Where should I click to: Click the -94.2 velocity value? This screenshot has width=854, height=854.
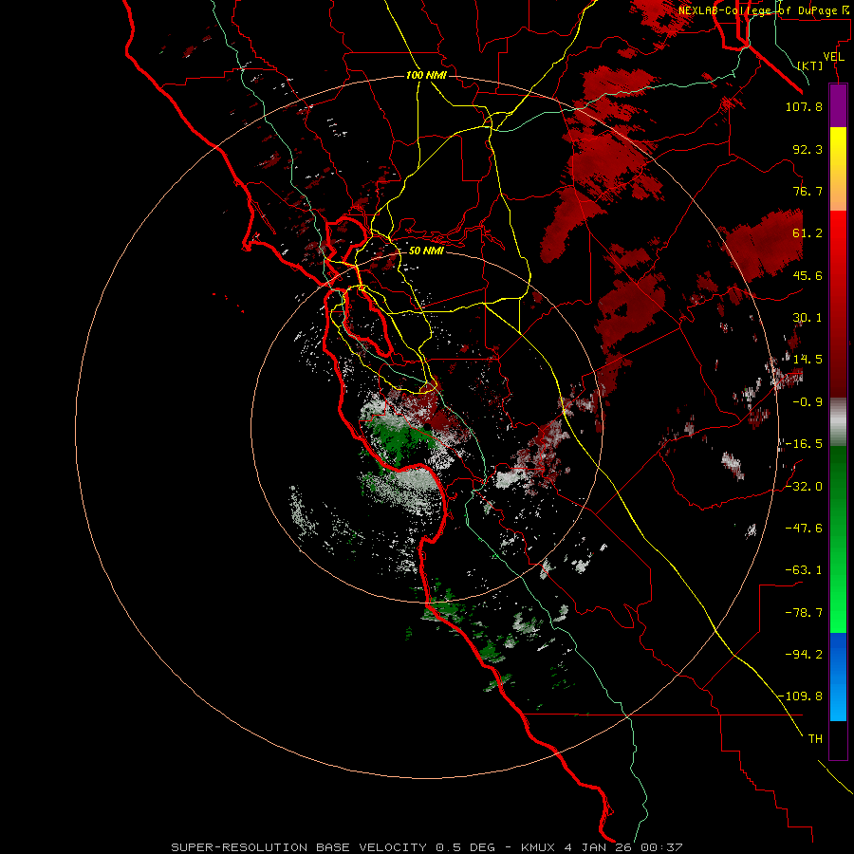click(x=804, y=655)
